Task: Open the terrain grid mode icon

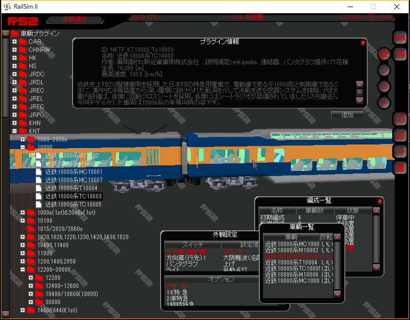Action: click(x=400, y=152)
